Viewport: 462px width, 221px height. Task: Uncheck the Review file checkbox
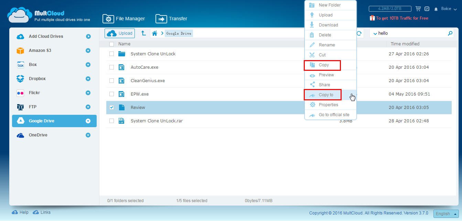[111, 108]
